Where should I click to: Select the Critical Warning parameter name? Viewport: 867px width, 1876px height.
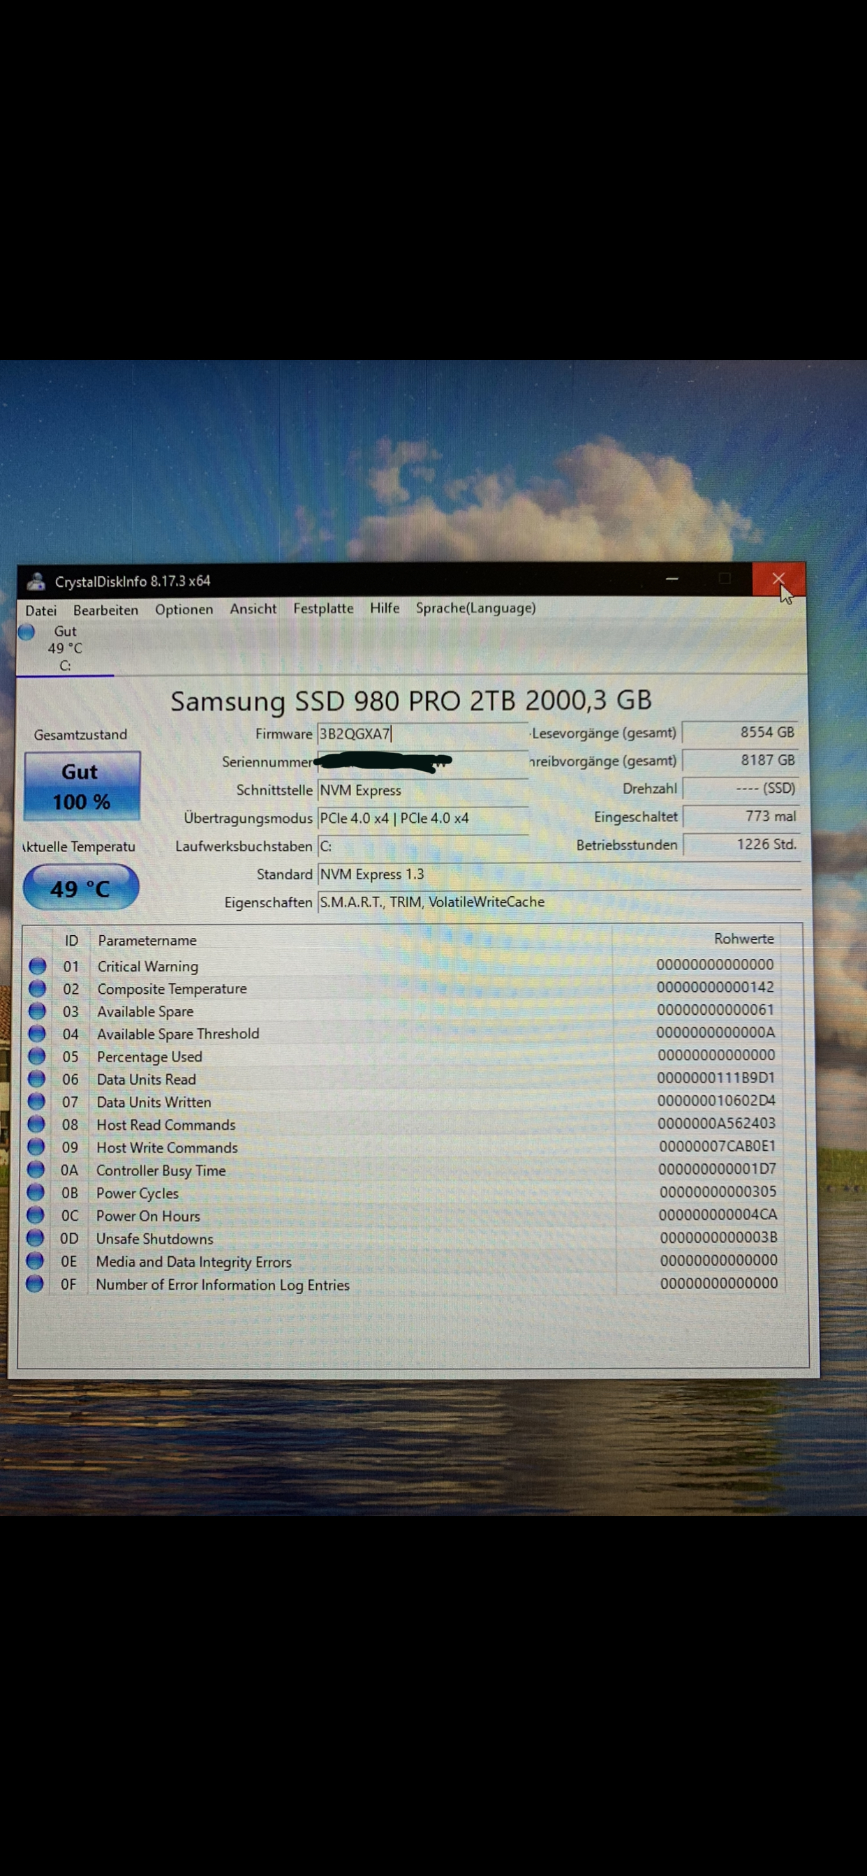(x=148, y=967)
